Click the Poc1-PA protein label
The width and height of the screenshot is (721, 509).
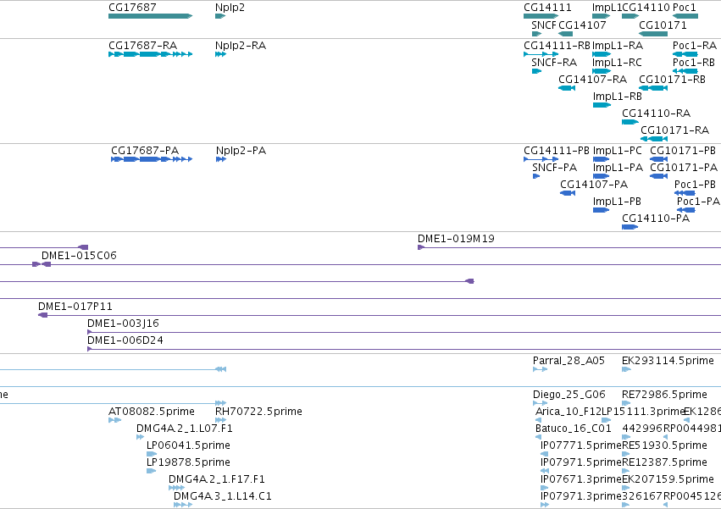[698, 202]
